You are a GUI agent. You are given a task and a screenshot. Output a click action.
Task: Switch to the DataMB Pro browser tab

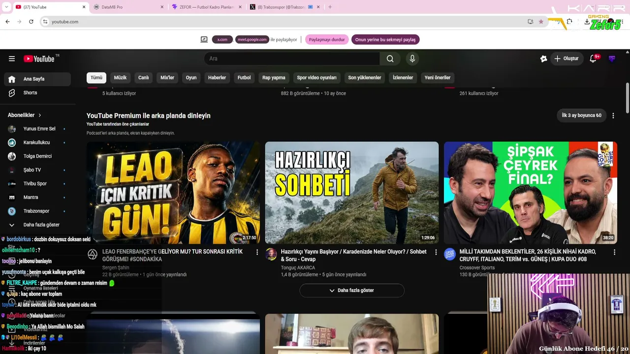[x=128, y=7]
